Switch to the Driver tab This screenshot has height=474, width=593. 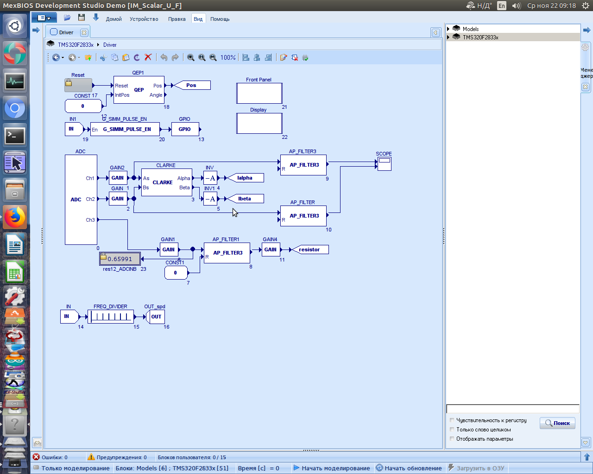pyautogui.click(x=66, y=32)
